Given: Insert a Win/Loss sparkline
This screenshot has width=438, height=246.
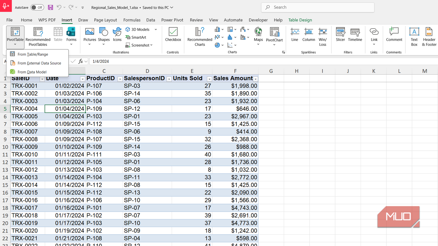Looking at the screenshot, I should (x=323, y=37).
